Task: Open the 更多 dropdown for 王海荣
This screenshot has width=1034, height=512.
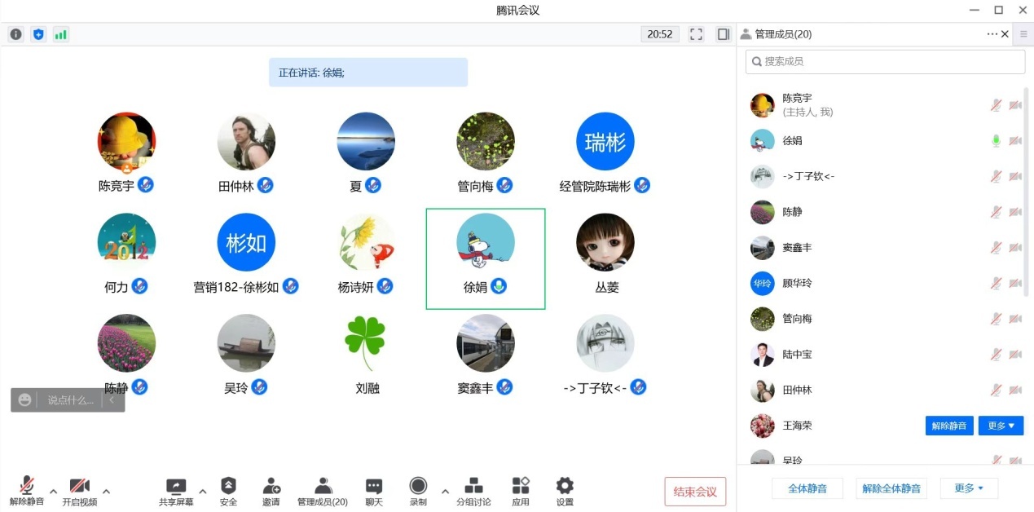Action: click(1001, 426)
